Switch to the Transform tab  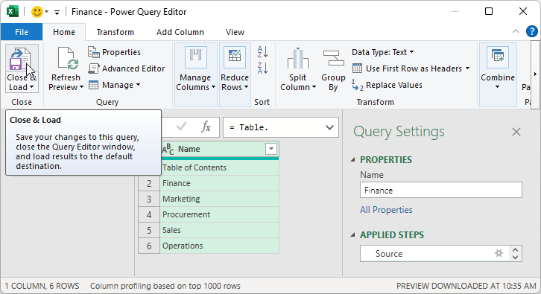coord(116,32)
